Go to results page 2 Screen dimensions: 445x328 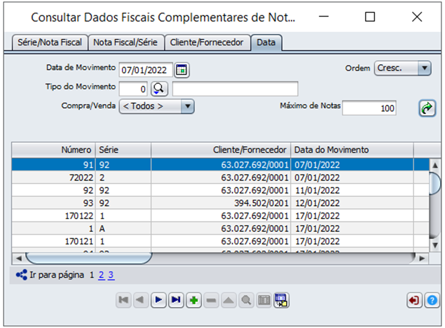(101, 275)
